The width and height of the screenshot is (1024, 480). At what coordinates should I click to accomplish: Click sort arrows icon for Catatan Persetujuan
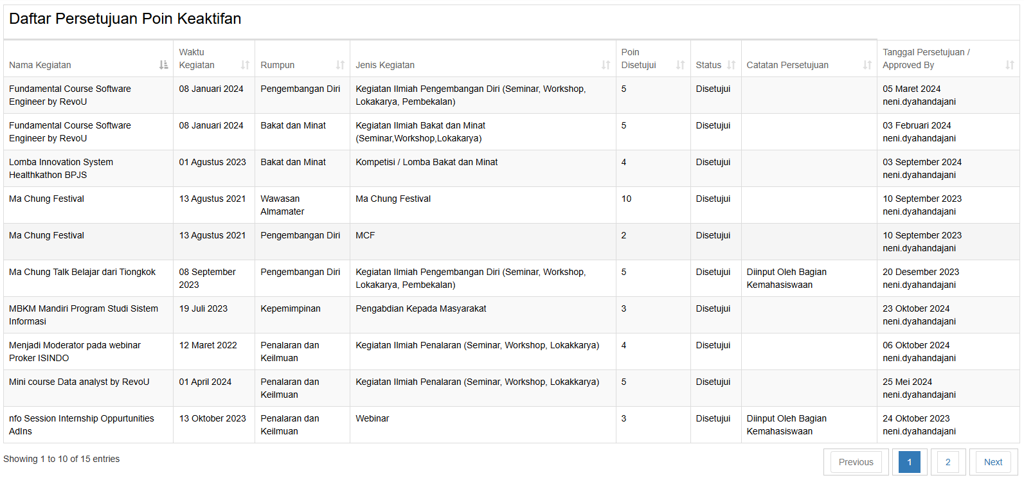[867, 65]
